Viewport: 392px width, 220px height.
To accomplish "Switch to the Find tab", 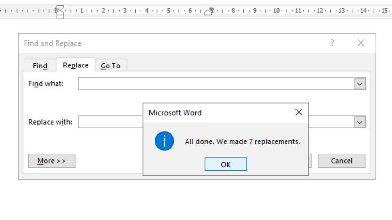I will coord(40,66).
